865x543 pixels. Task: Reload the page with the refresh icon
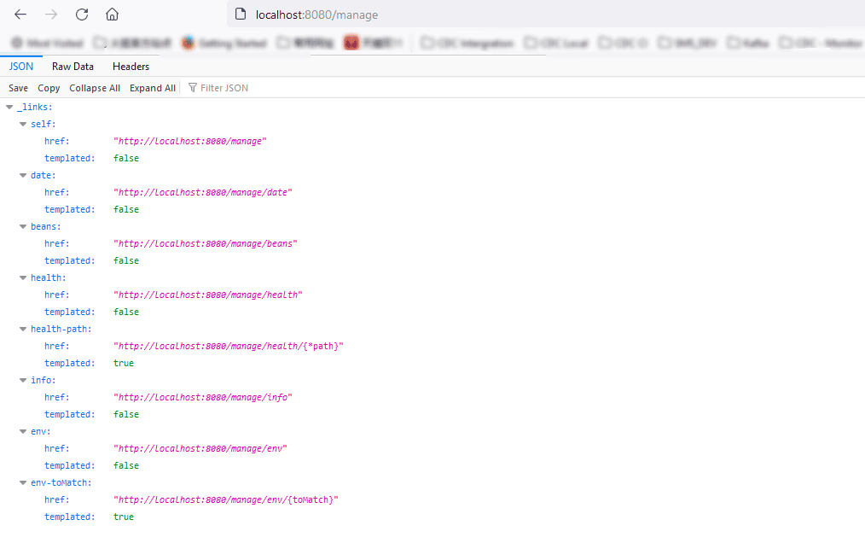(x=82, y=15)
